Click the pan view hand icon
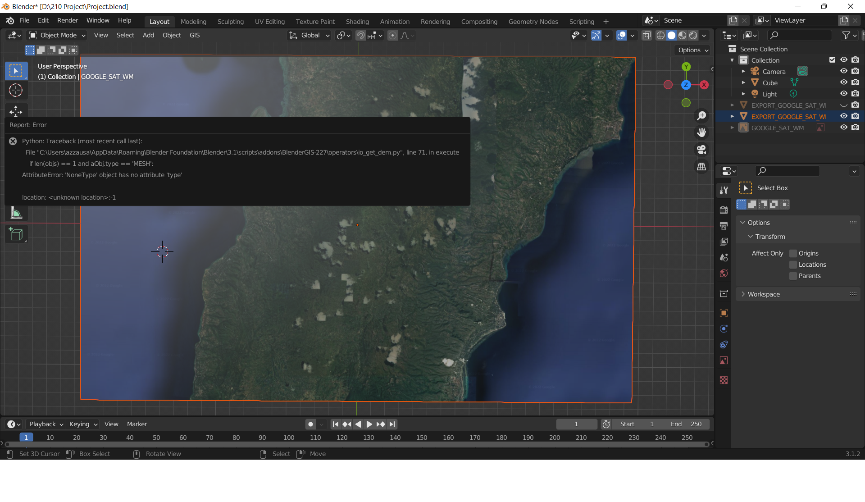 (x=701, y=132)
